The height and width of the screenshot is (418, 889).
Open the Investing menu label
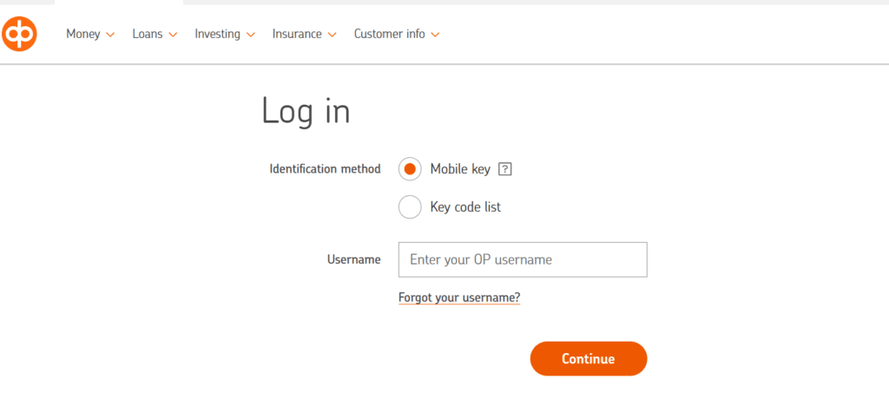coord(217,34)
